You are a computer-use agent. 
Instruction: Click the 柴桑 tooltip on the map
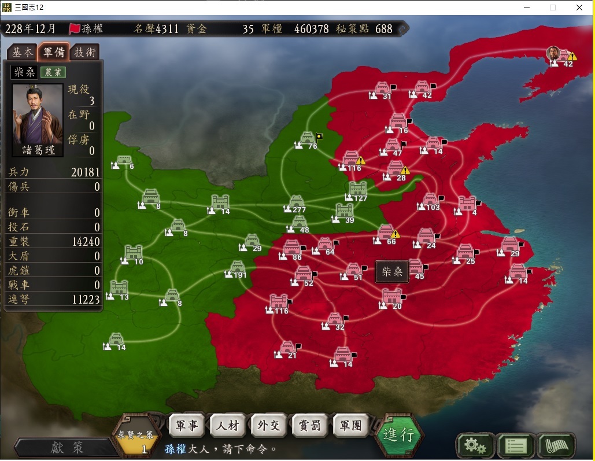(x=392, y=271)
